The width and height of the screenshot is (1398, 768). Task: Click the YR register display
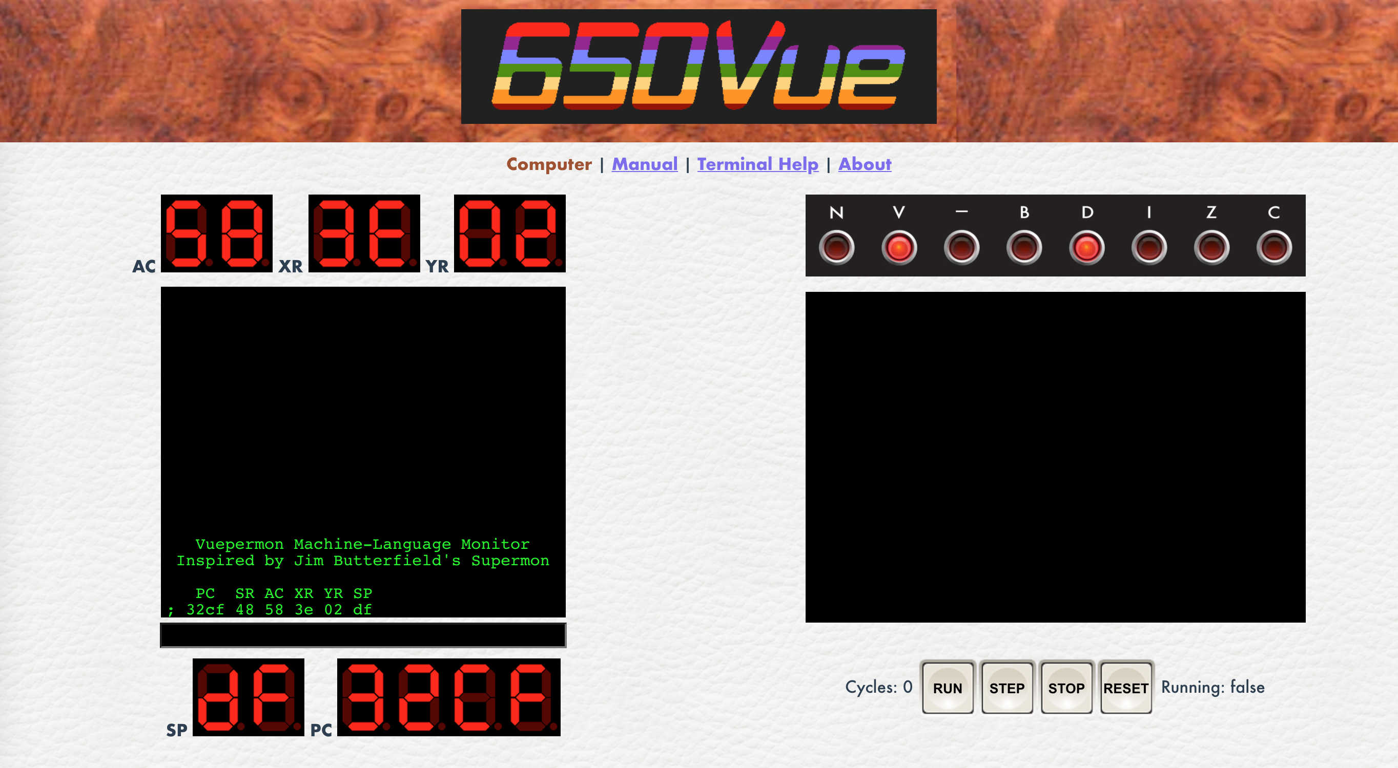(509, 233)
